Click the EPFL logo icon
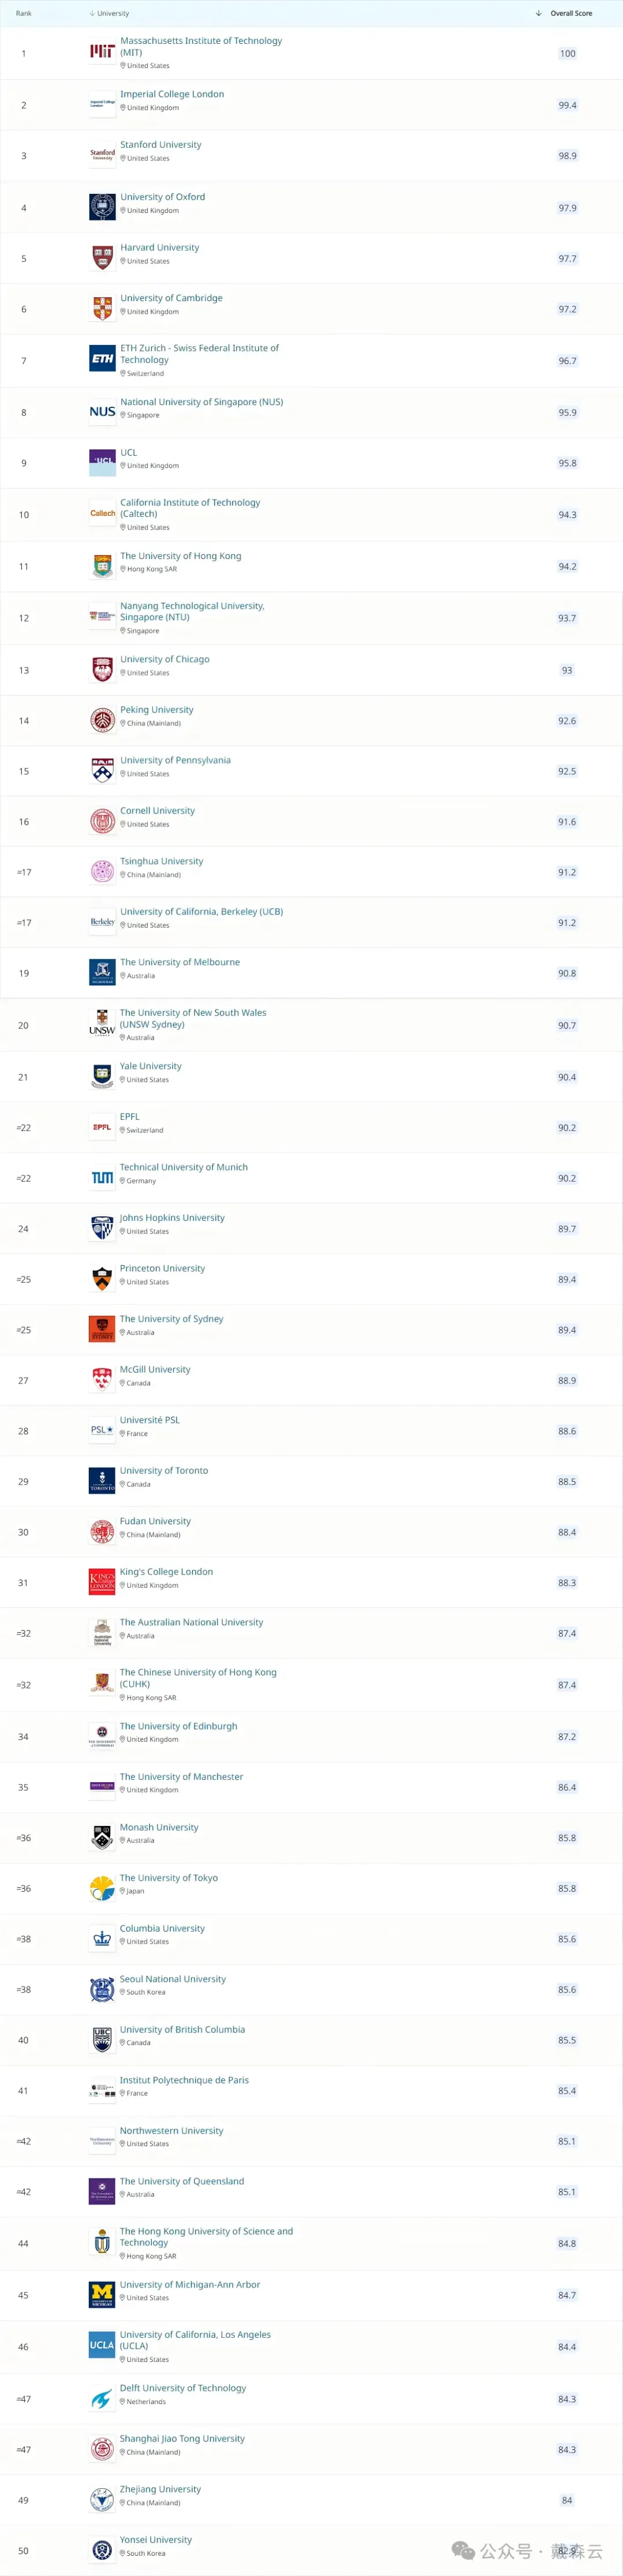 coord(102,1127)
